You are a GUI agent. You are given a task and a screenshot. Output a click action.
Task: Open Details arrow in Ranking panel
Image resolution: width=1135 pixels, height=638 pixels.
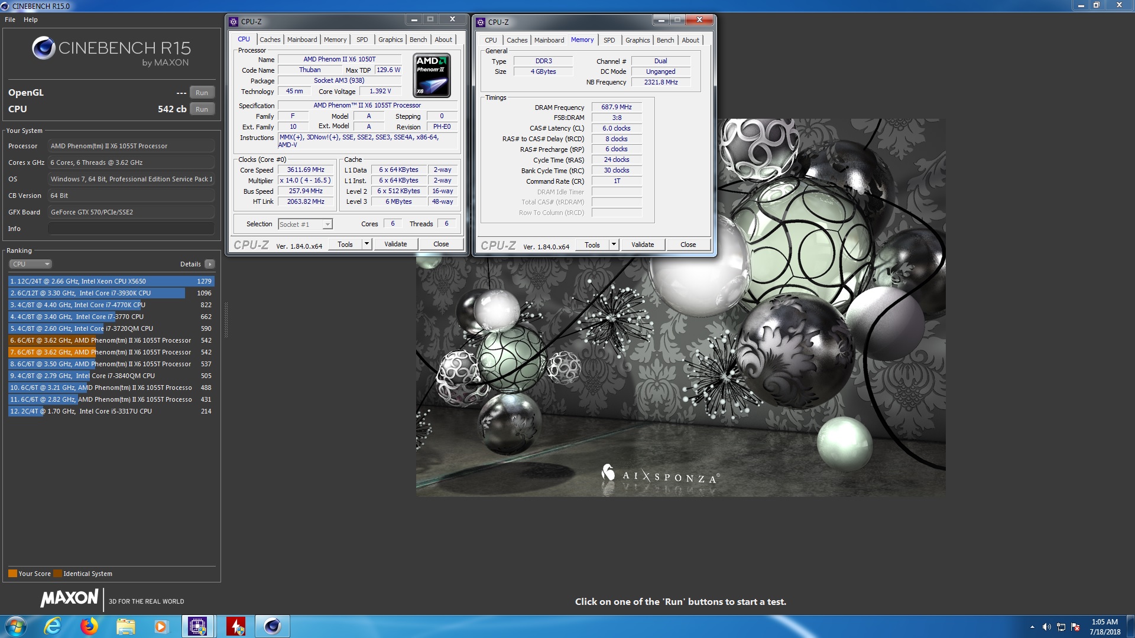tap(210, 264)
